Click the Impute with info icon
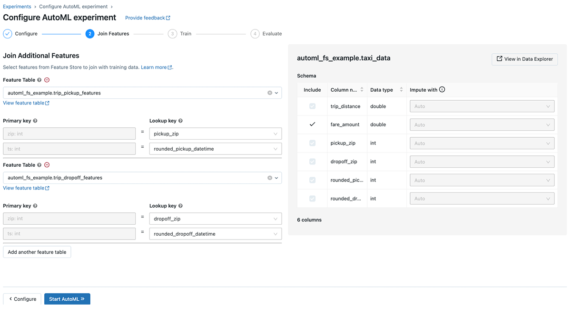The width and height of the screenshot is (571, 315). (x=442, y=90)
